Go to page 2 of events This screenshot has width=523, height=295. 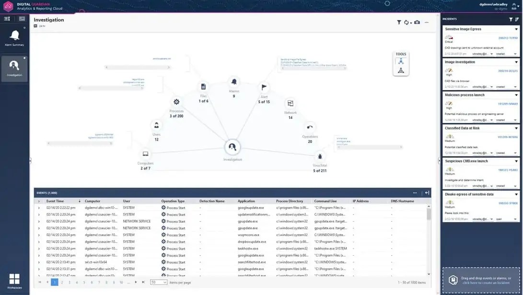coord(61,282)
